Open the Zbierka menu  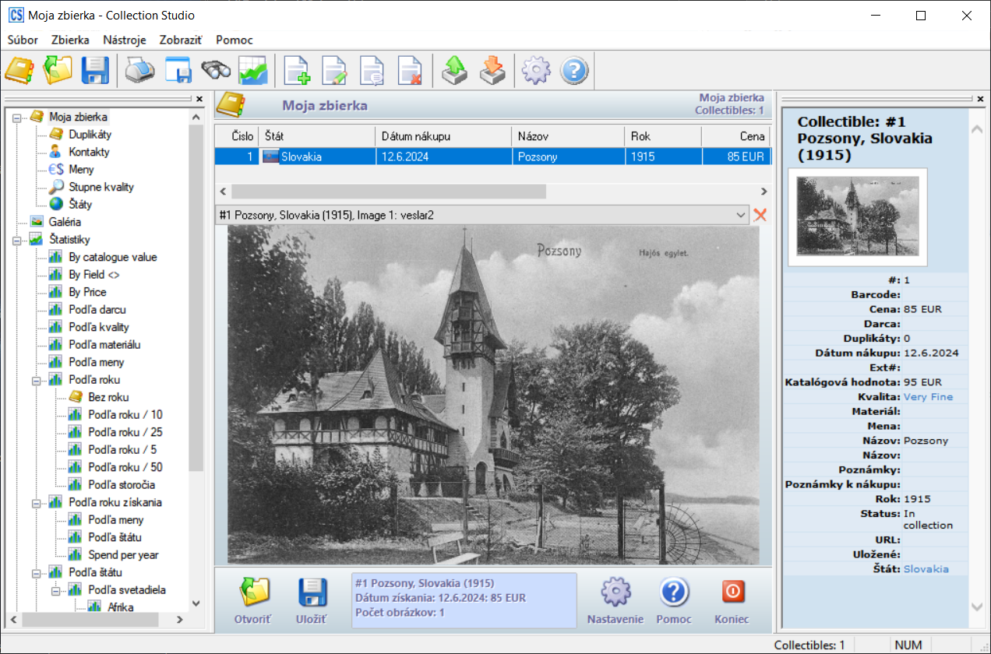click(70, 40)
